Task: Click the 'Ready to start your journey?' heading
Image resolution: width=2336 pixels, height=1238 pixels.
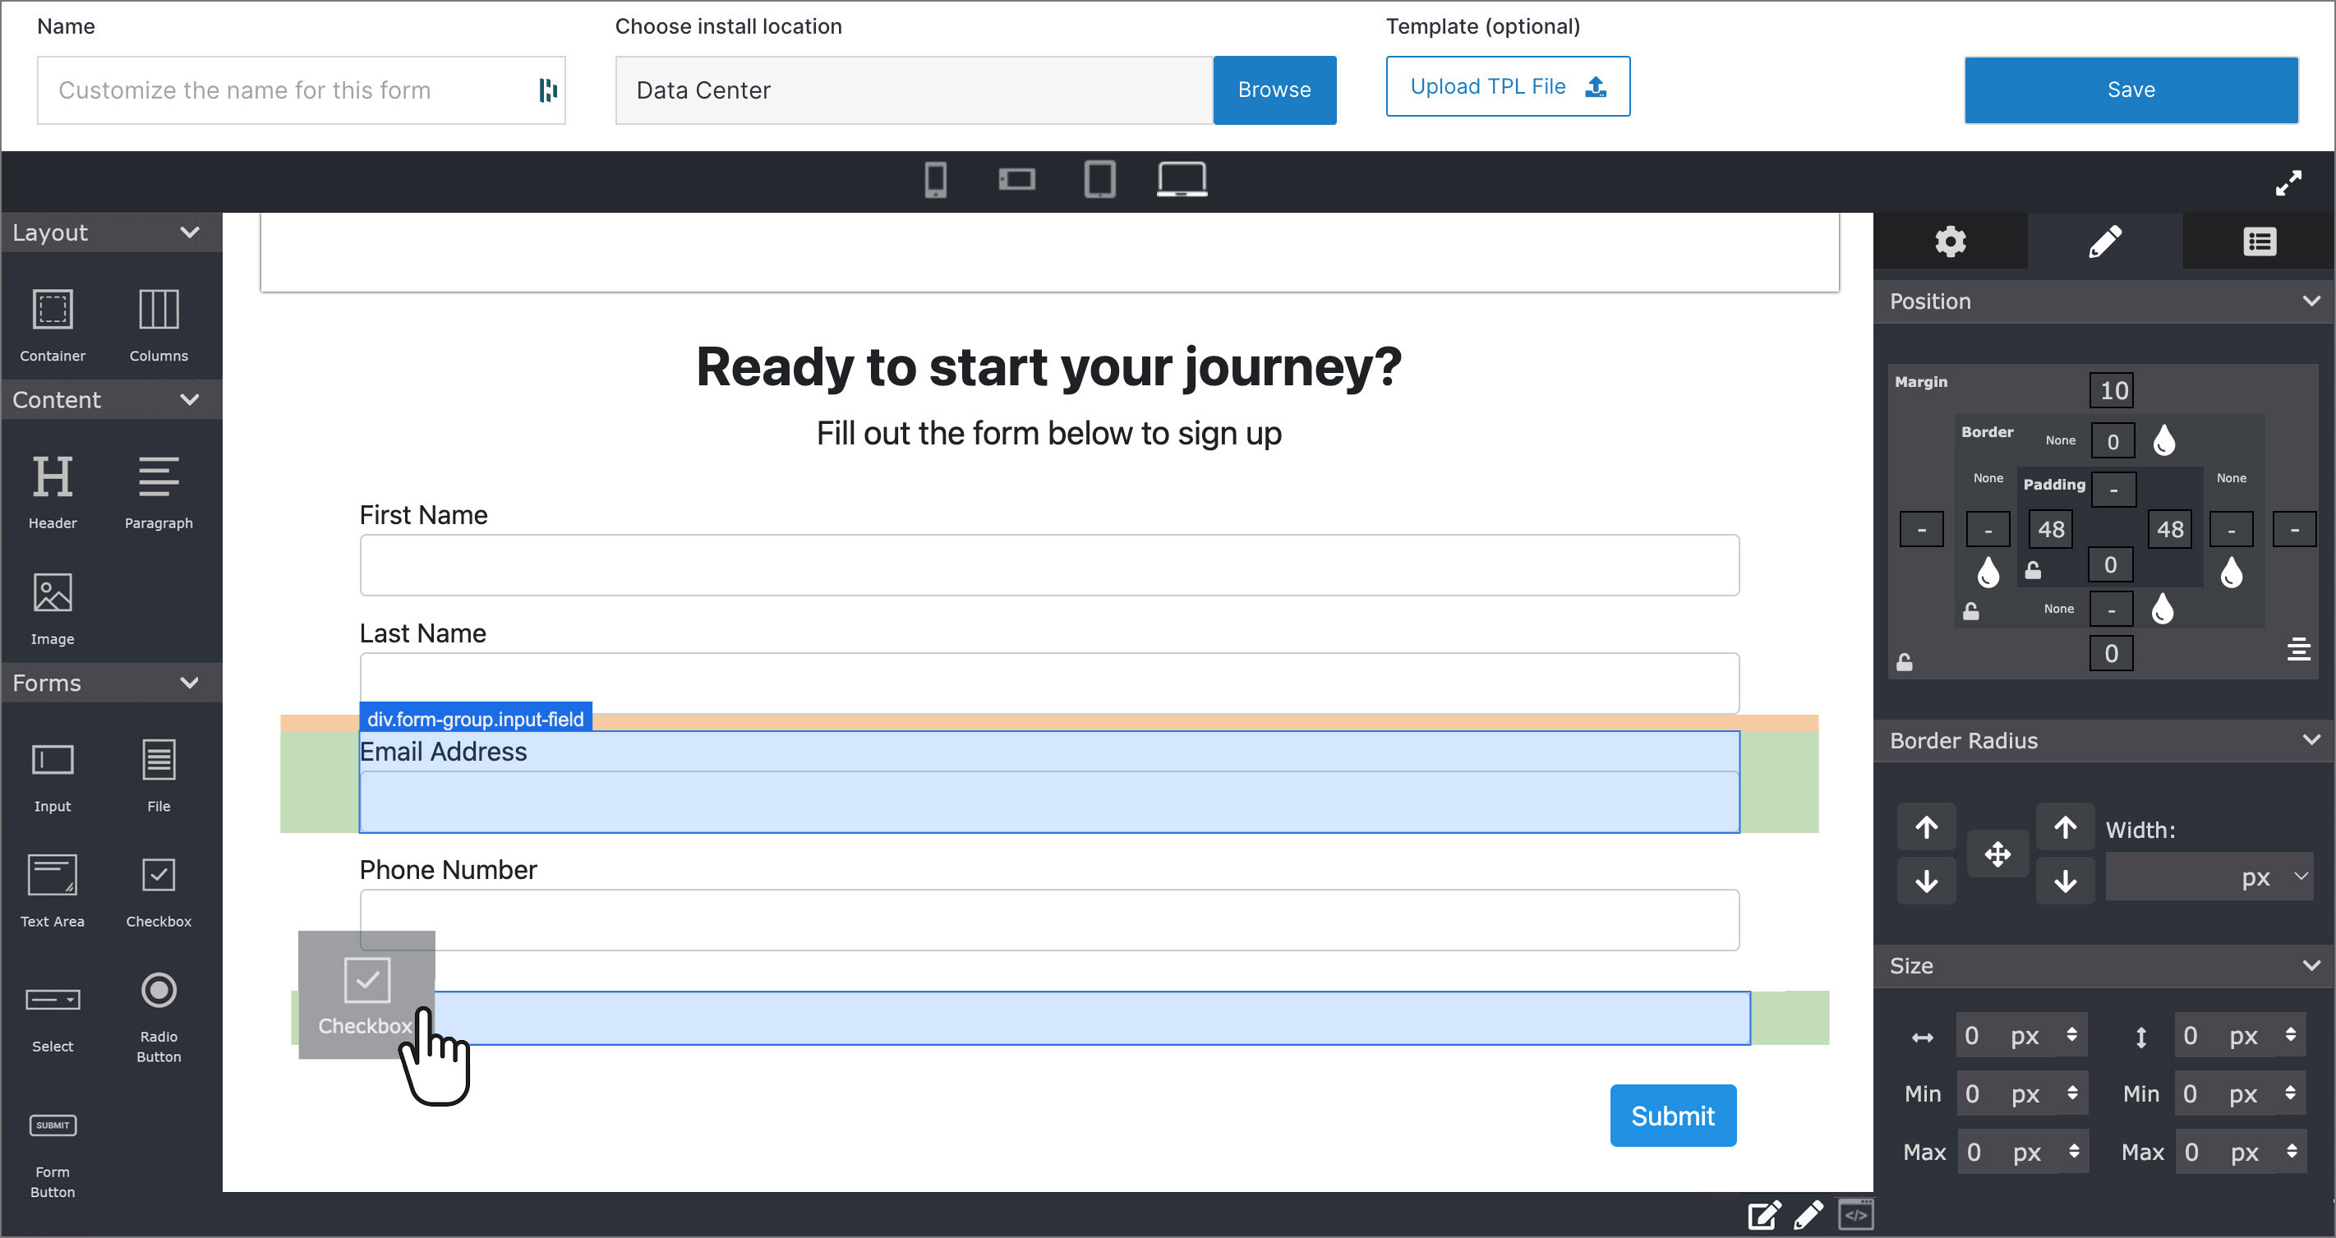Action: click(1049, 367)
